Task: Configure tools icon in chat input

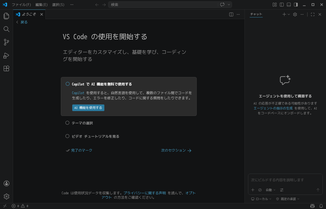Action: click(x=282, y=190)
